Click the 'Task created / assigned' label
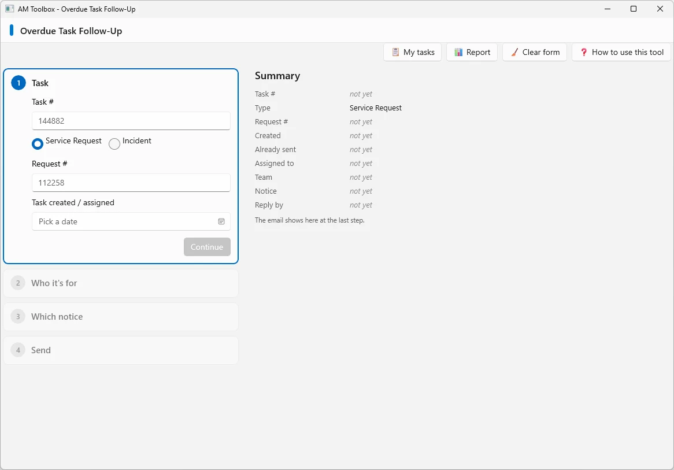The image size is (674, 470). [x=73, y=202]
